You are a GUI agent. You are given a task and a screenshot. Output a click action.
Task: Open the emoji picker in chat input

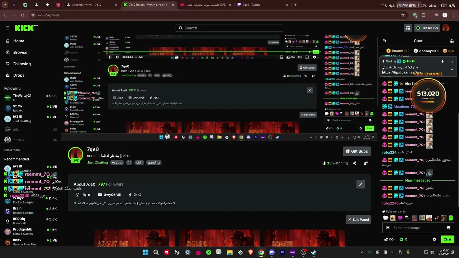click(x=448, y=228)
